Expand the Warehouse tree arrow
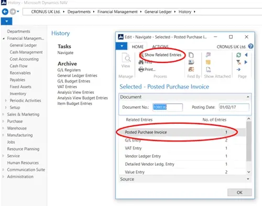 tap(3, 128)
